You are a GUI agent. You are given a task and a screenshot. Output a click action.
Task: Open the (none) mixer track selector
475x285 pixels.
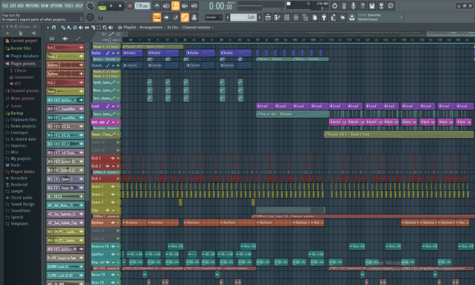click(213, 18)
